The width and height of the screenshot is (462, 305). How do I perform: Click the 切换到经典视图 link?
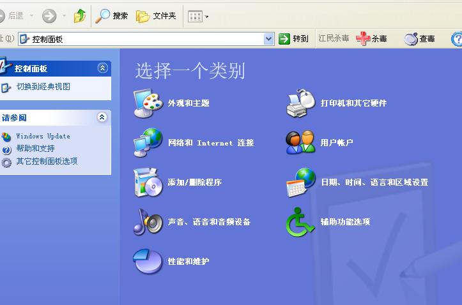pyautogui.click(x=43, y=87)
